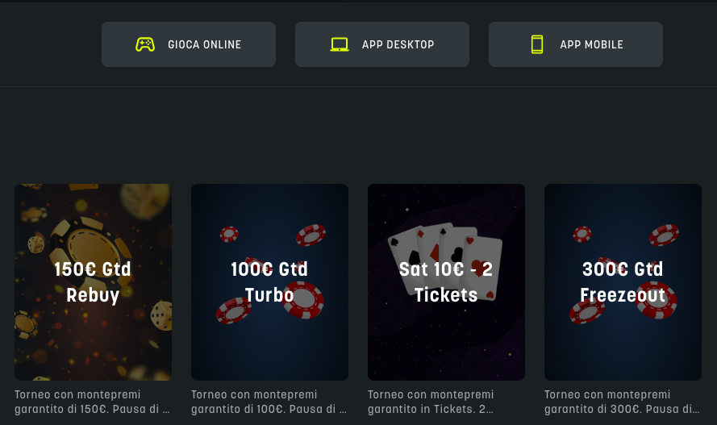Open the 100€ Gtd Turbo tournament card
This screenshot has width=717, height=425.
pos(270,282)
